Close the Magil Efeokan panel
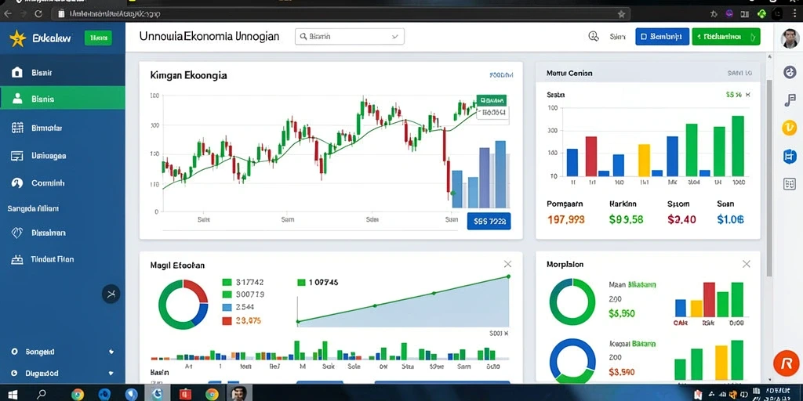The image size is (803, 401). point(507,264)
